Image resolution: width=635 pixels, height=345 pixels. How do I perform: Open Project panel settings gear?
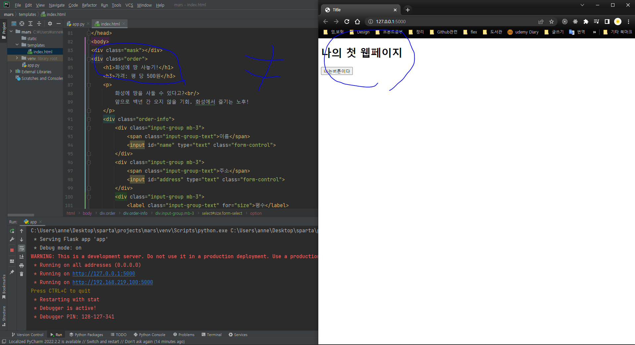[50, 24]
